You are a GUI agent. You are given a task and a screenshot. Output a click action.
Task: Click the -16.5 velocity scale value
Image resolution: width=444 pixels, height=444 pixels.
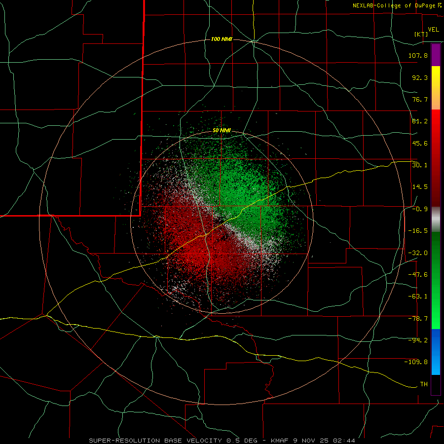[x=418, y=231]
